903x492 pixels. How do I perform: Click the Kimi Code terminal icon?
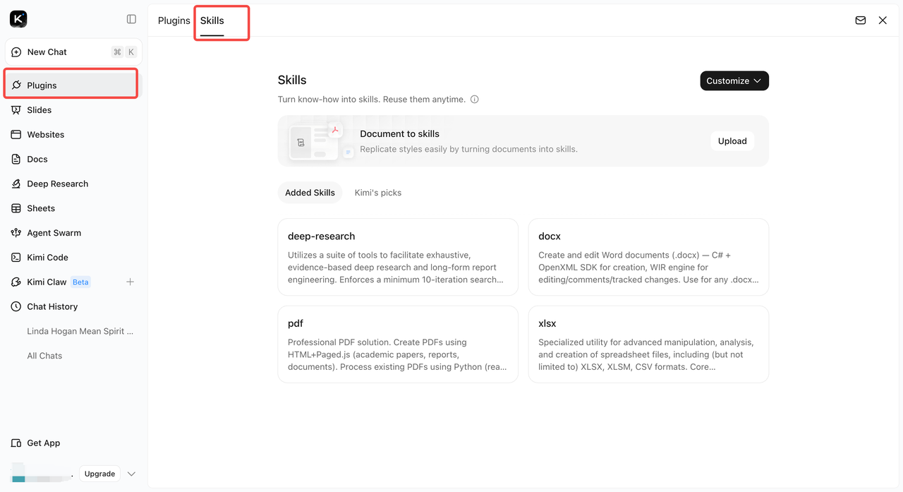pyautogui.click(x=16, y=258)
